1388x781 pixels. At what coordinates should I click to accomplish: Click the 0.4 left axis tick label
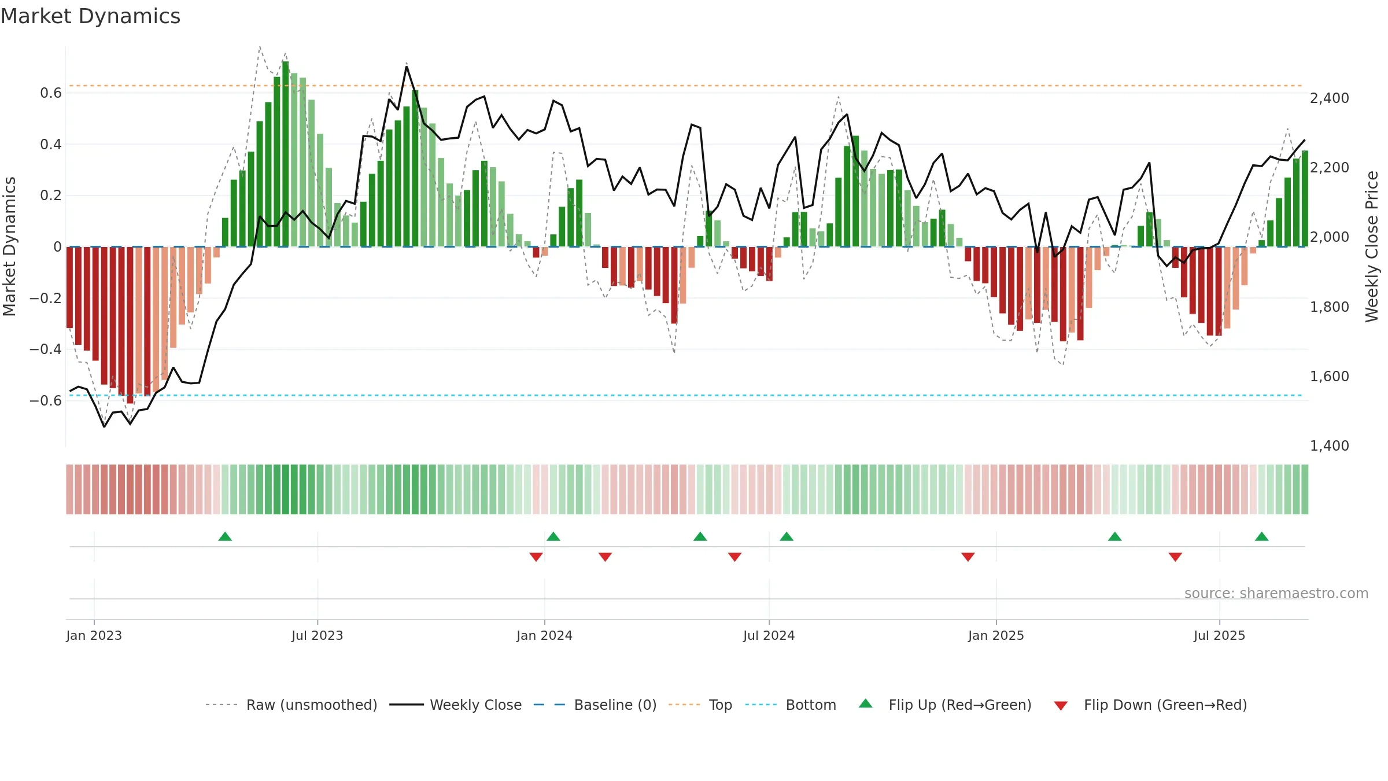(x=51, y=144)
